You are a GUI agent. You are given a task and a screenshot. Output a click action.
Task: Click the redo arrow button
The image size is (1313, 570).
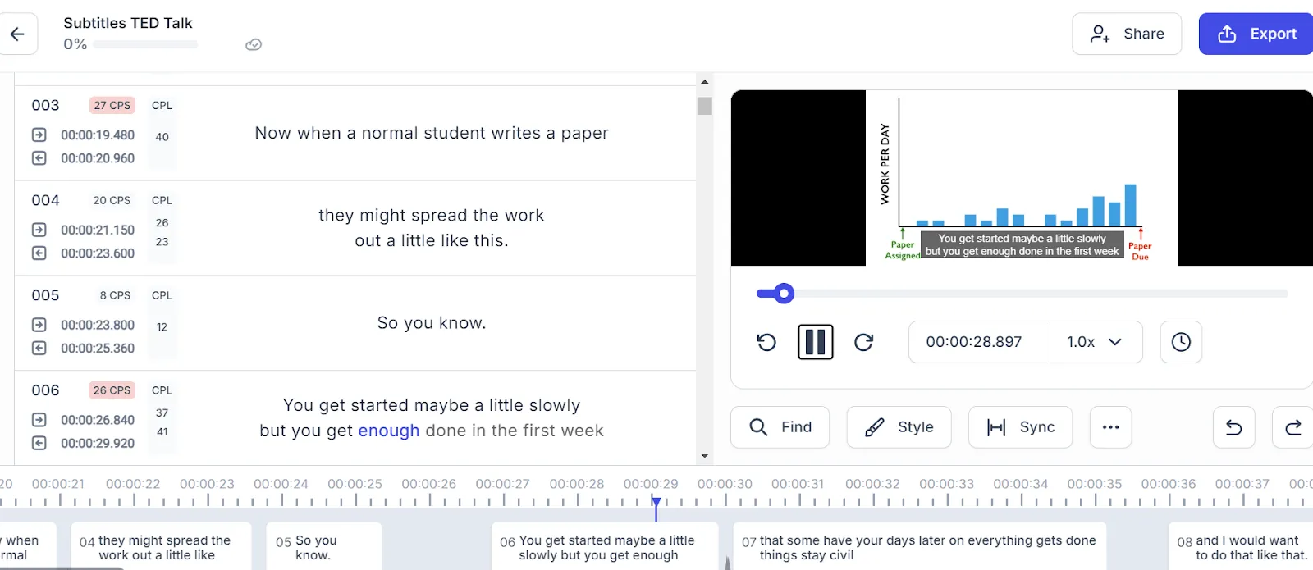coord(1293,427)
